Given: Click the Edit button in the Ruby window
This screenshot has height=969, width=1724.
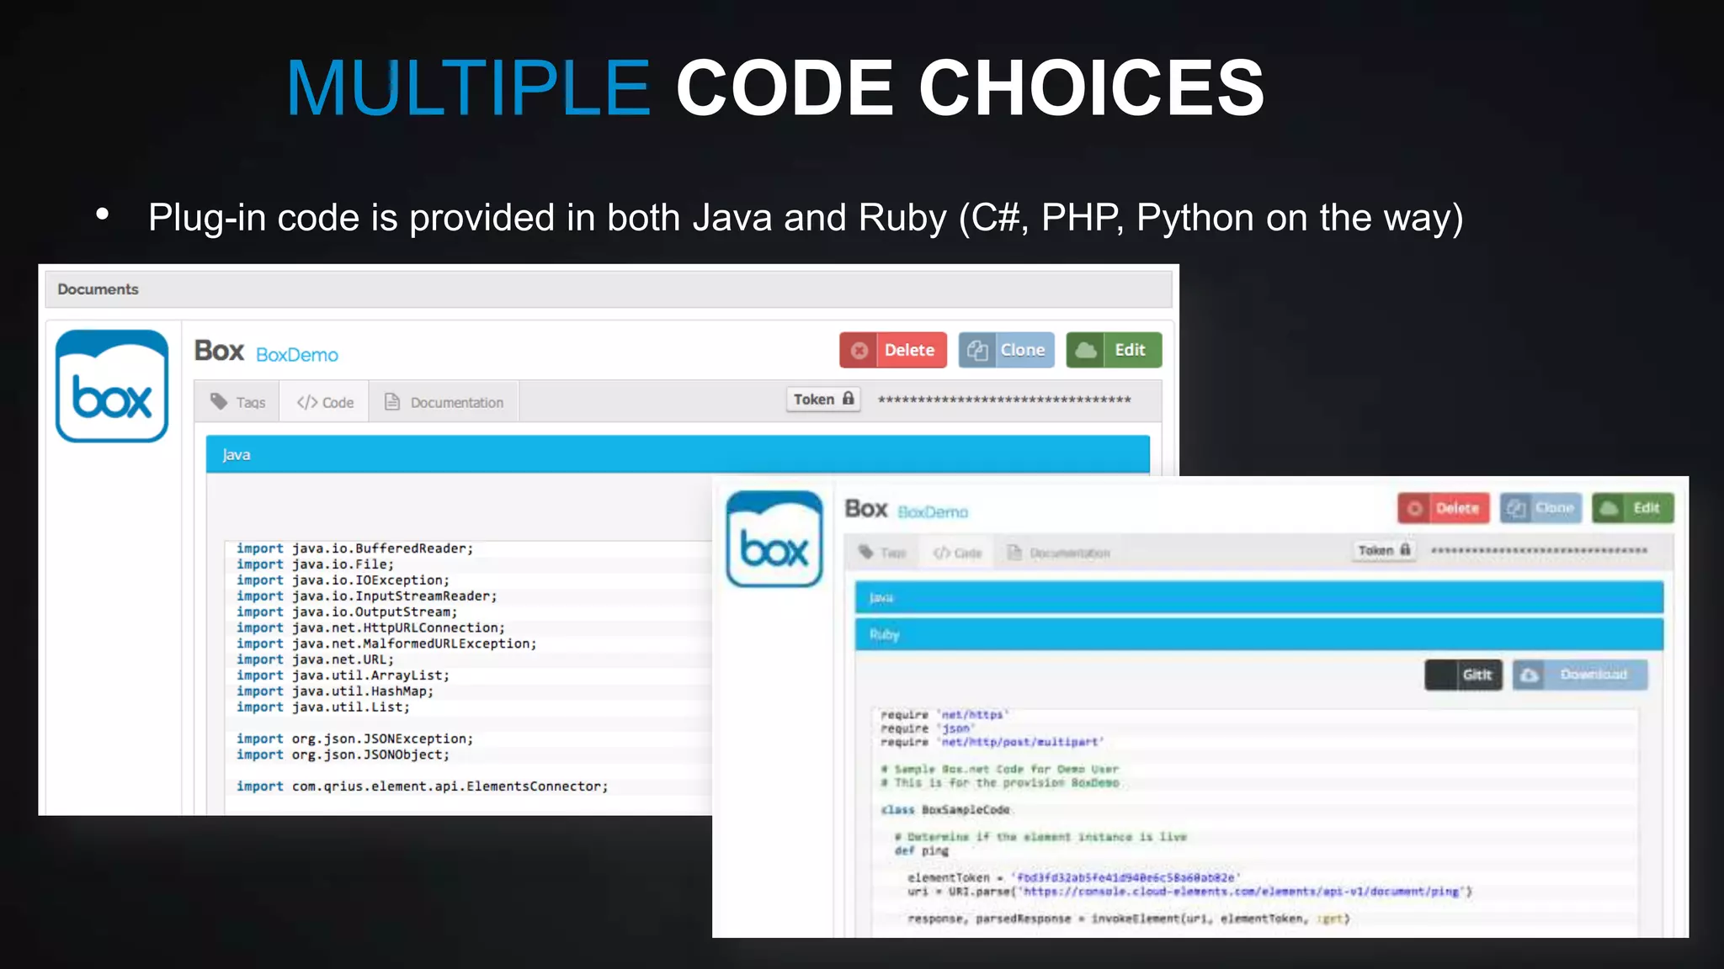Looking at the screenshot, I should [1633, 508].
